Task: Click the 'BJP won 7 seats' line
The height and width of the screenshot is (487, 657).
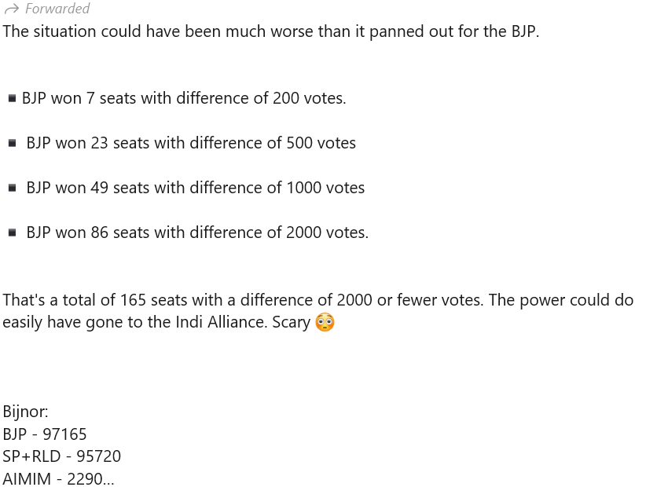Action: (184, 98)
